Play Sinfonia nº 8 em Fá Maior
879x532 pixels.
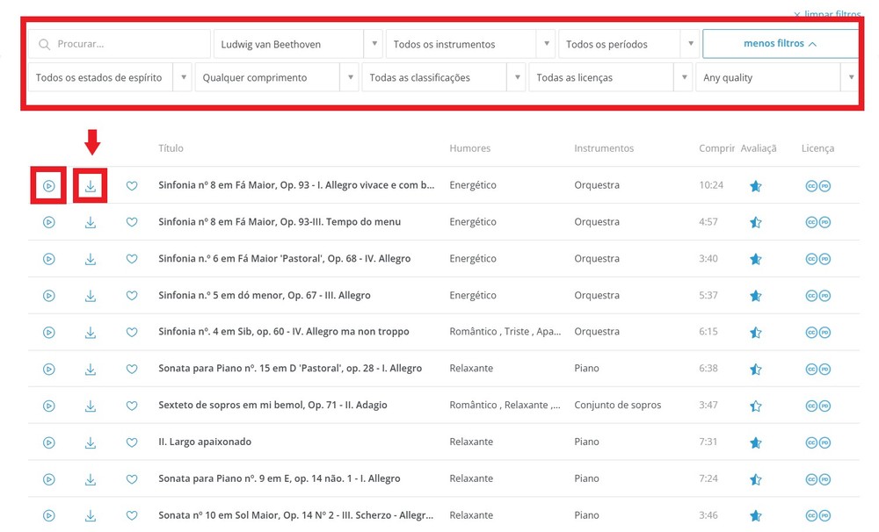tap(48, 185)
